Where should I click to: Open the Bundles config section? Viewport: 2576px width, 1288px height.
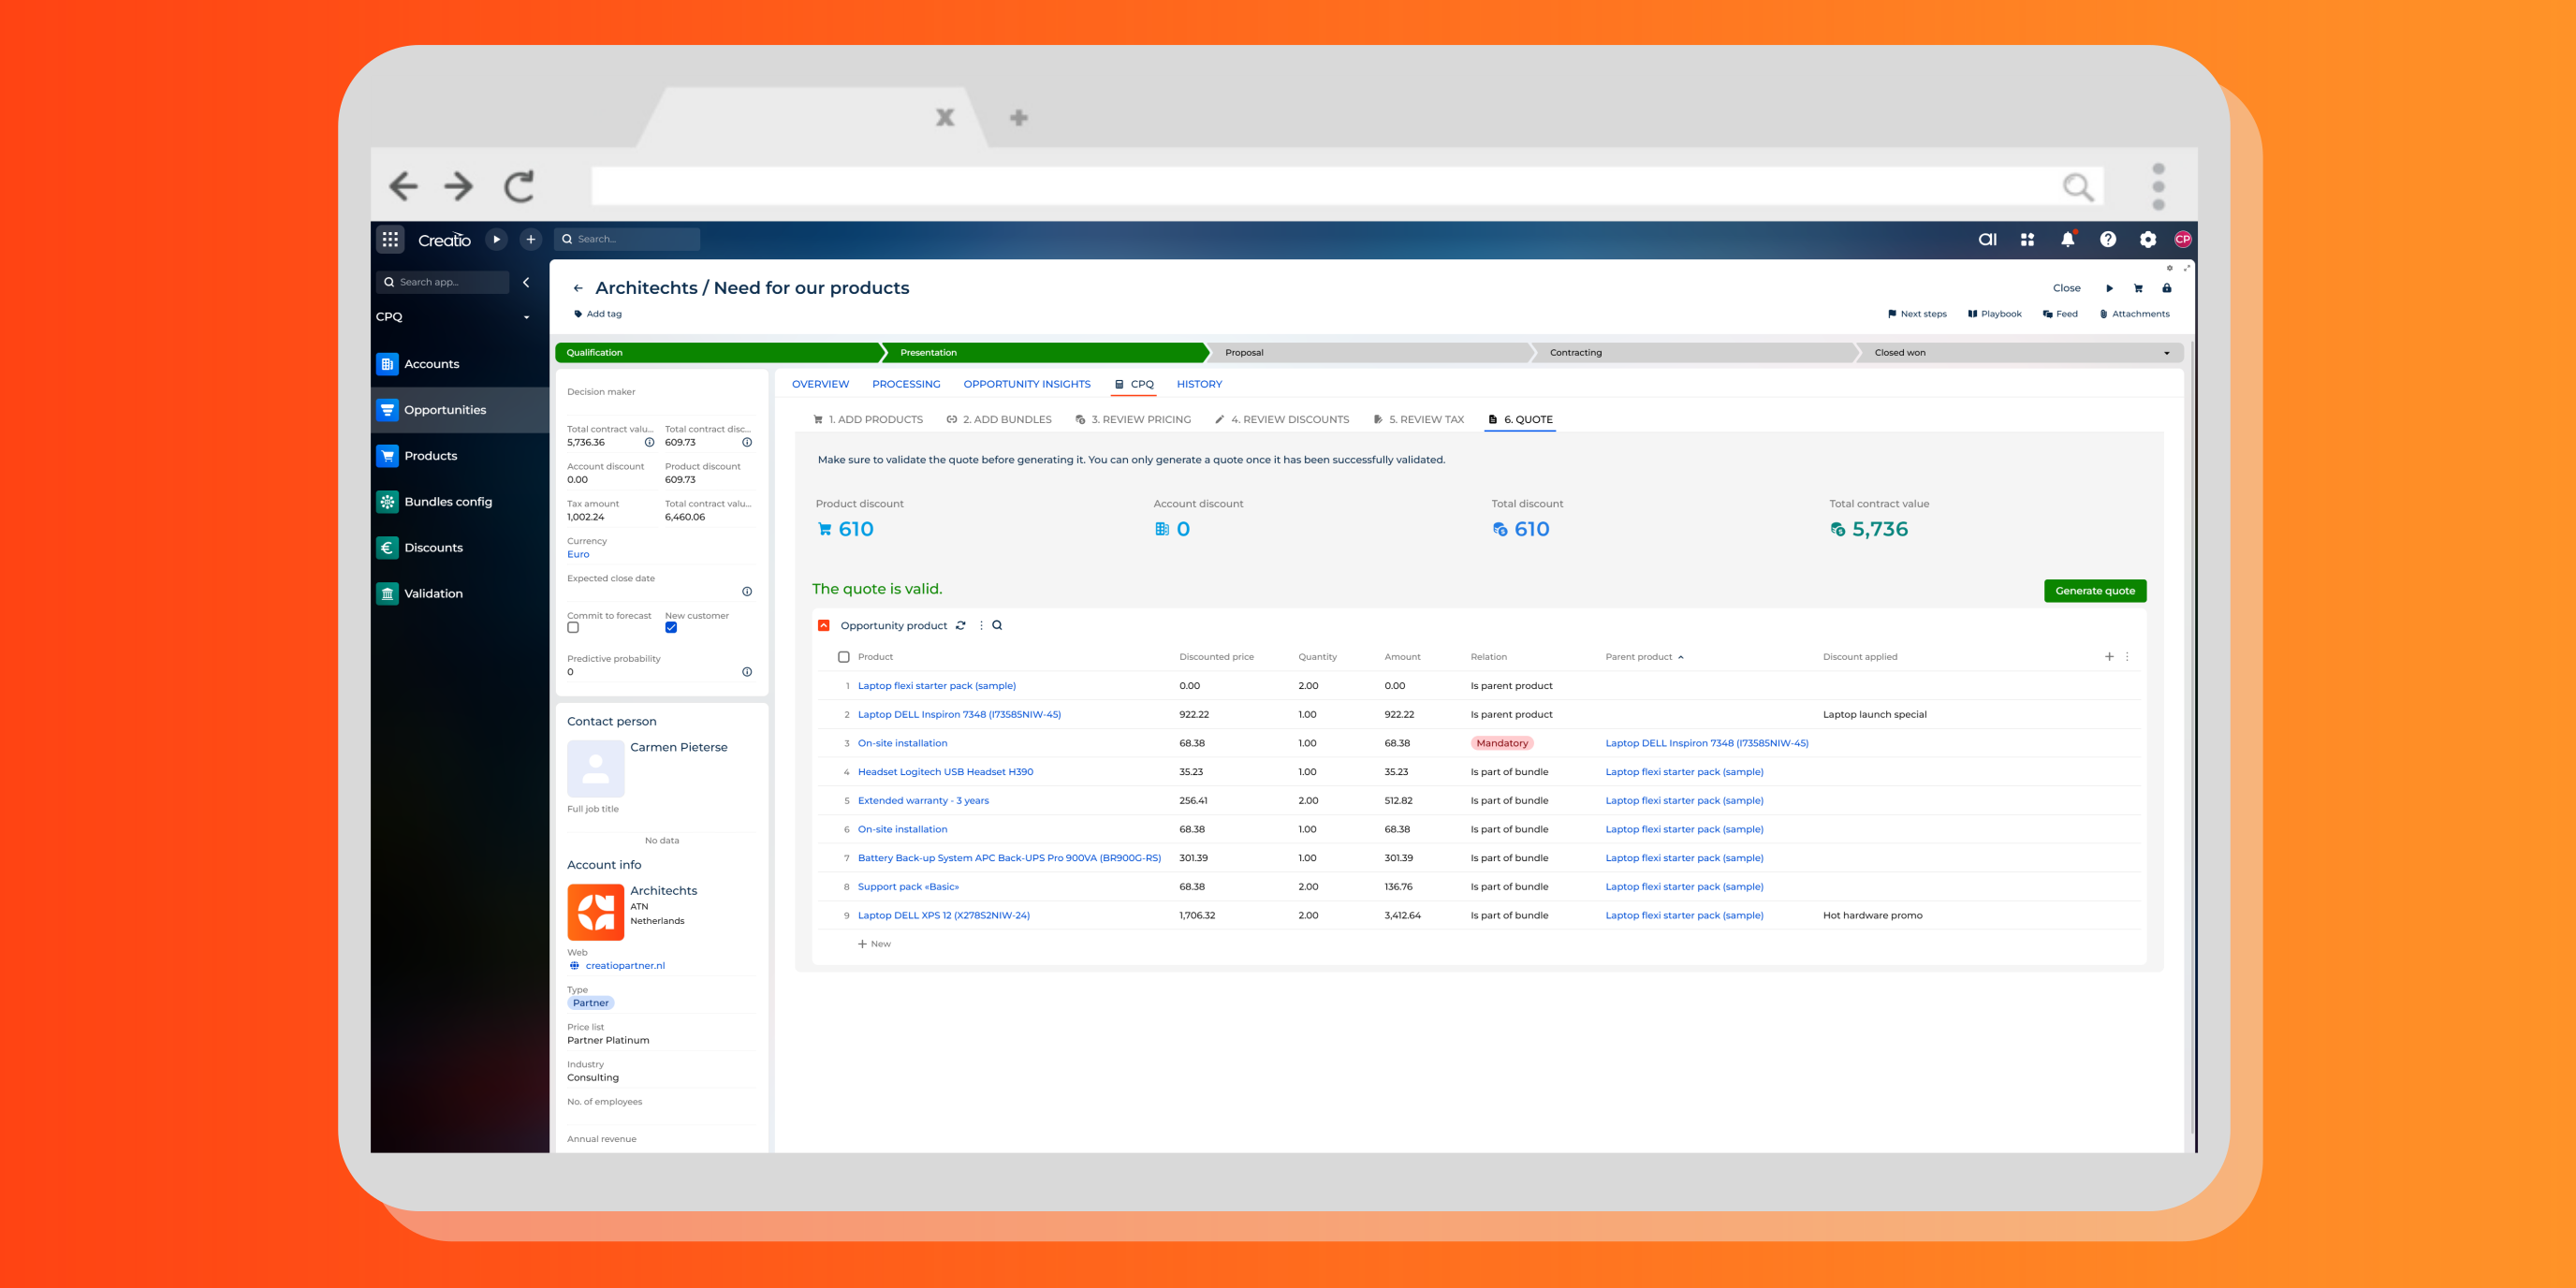pos(447,501)
